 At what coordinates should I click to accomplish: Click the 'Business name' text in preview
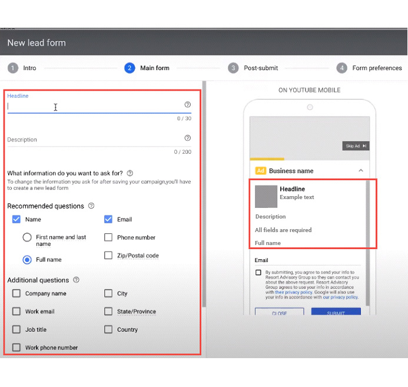click(x=291, y=171)
